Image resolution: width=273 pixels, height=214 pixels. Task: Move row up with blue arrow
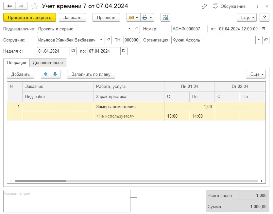[46, 74]
